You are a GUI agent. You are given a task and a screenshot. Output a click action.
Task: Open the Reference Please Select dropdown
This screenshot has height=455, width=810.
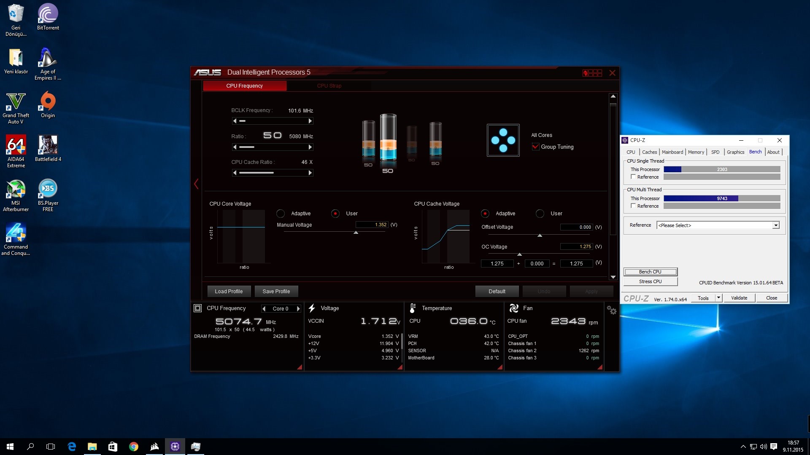[x=718, y=225]
